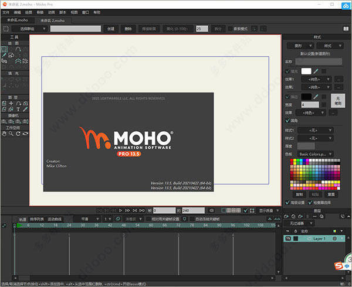Open the Styles dropdown in Style panel
Screen dimensions: 352x287
330,46
